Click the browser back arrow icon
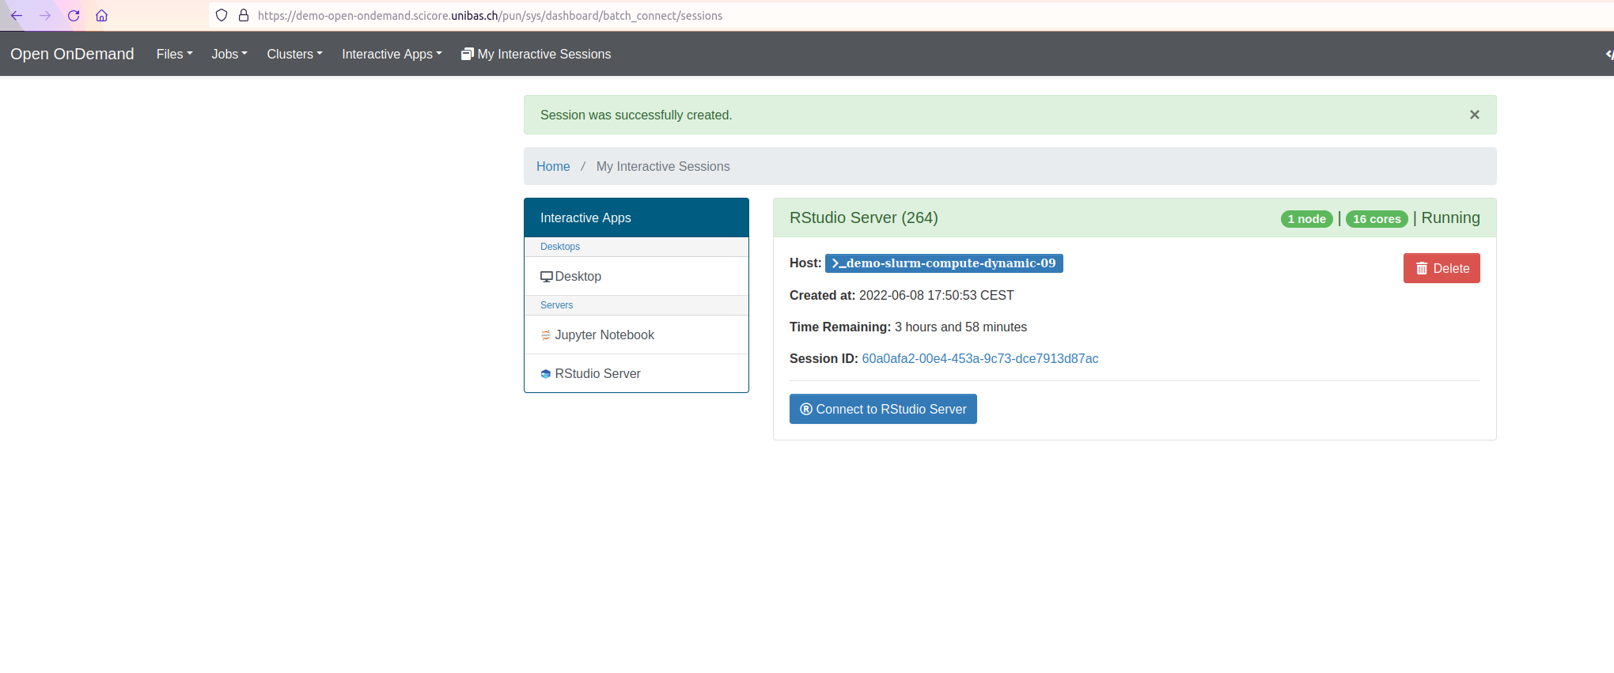The image size is (1614, 673). click(17, 16)
